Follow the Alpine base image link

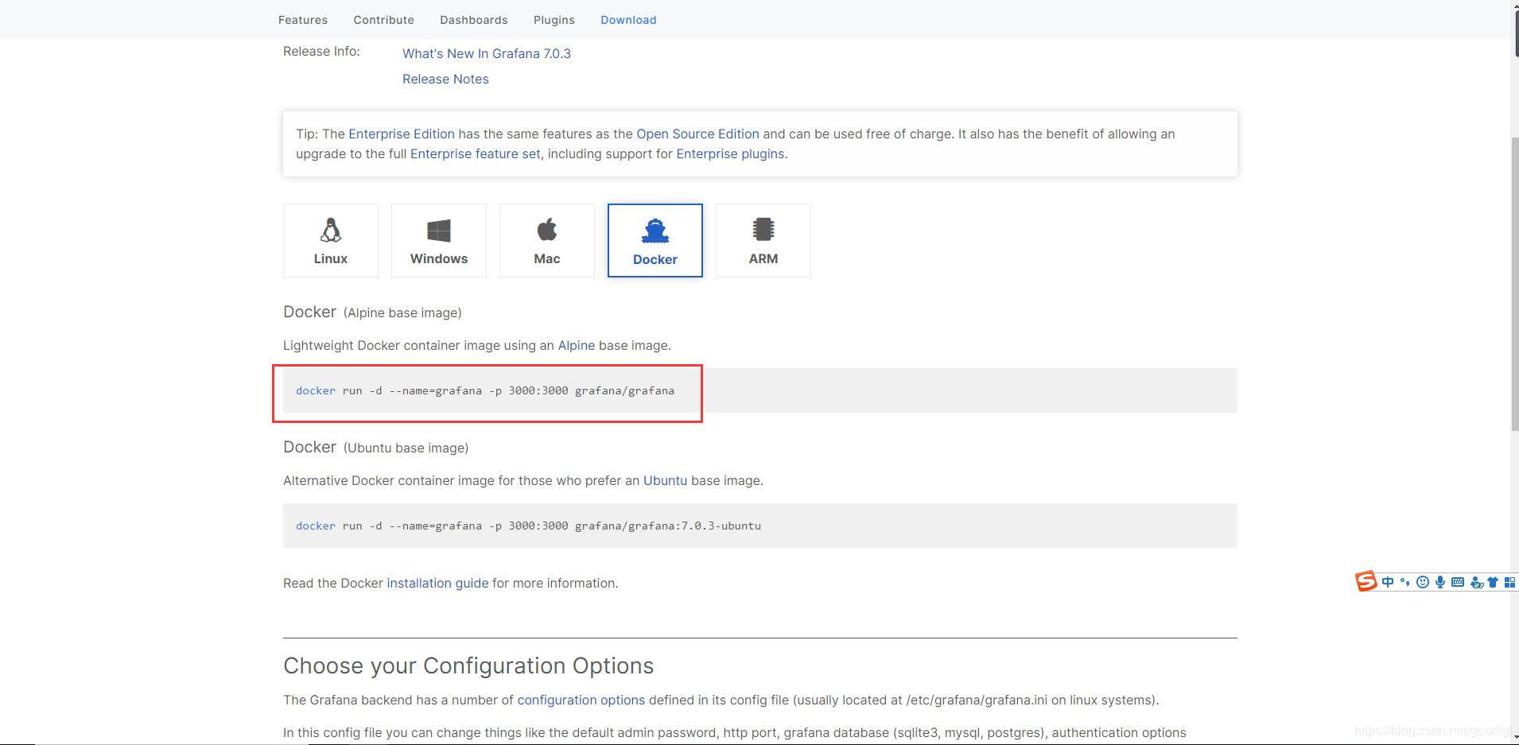[x=577, y=345]
